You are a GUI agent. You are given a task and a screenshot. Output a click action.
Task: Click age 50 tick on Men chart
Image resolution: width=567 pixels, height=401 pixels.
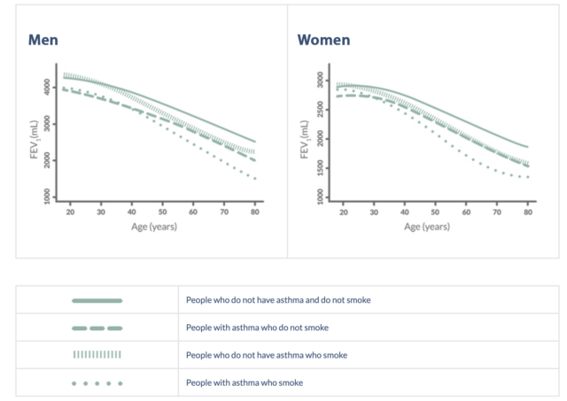163,212
